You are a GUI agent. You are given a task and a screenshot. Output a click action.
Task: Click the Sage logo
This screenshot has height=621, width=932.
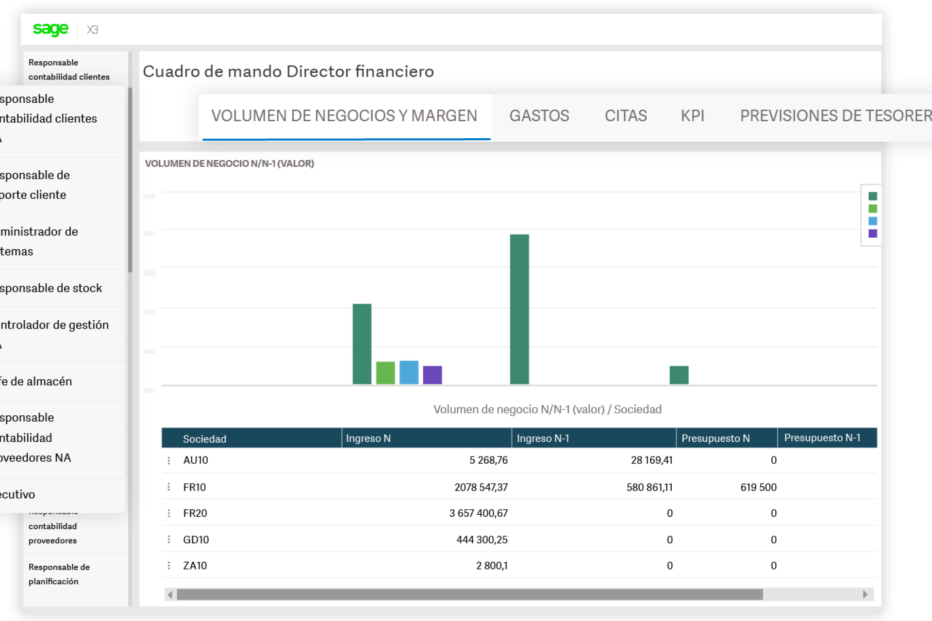pos(50,29)
